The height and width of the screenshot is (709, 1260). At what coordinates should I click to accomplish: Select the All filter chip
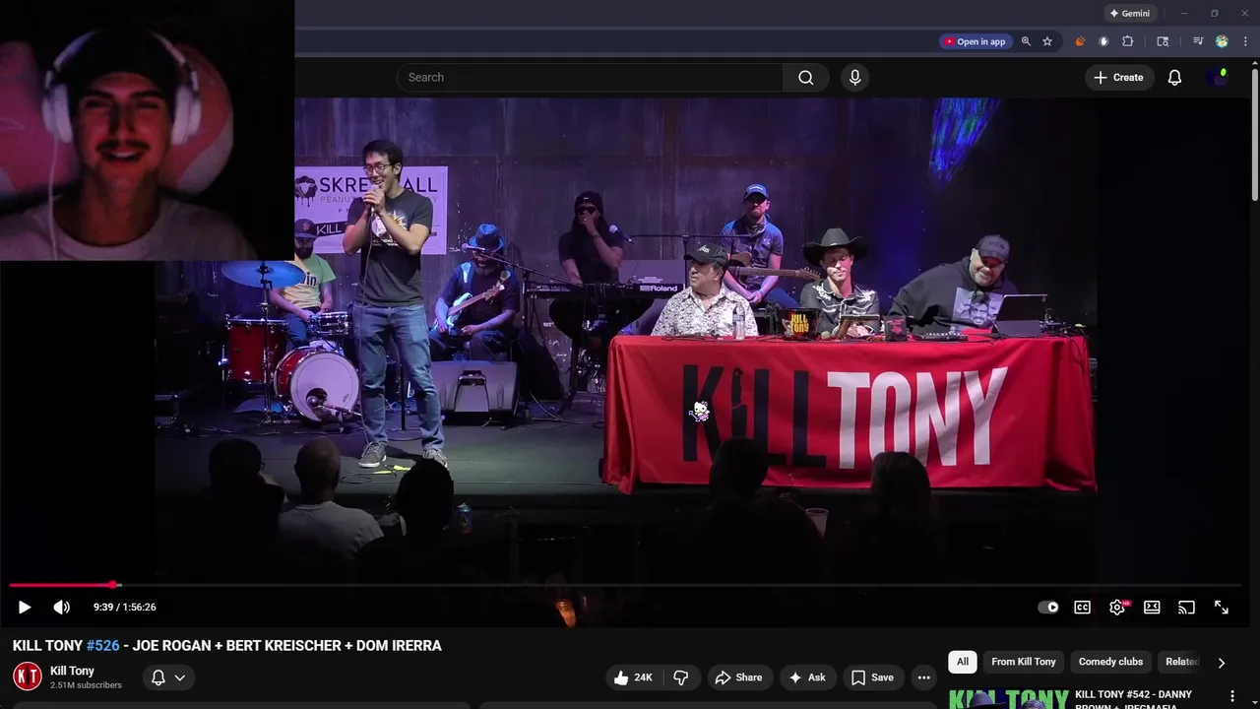pyautogui.click(x=963, y=662)
